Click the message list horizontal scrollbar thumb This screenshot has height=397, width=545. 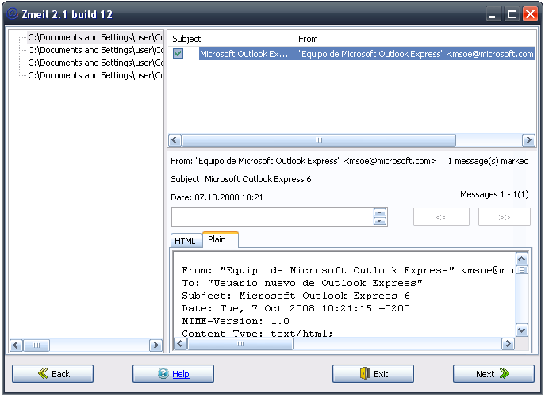[319, 140]
